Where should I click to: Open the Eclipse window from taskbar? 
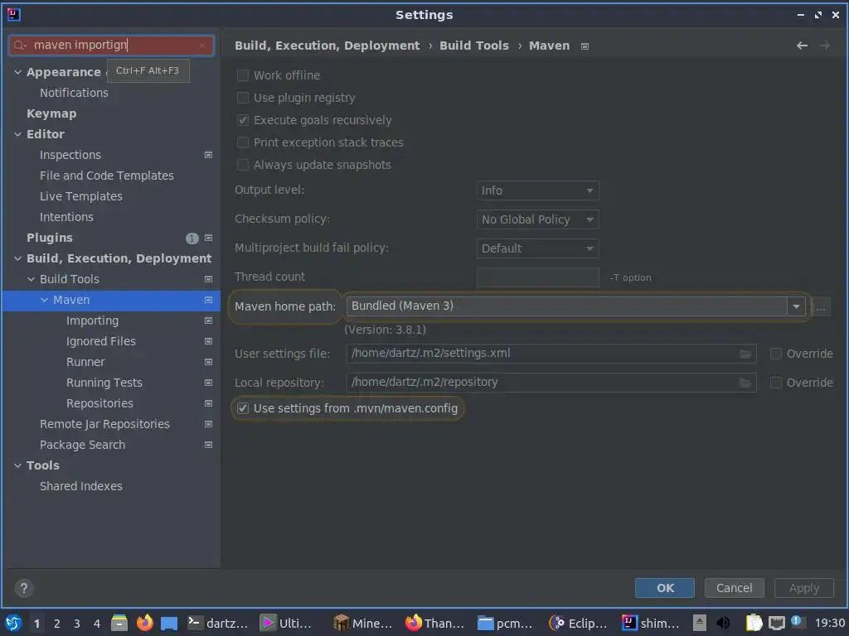577,623
